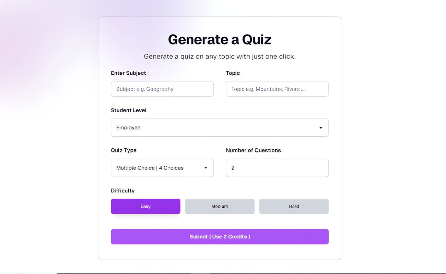Submit the quiz using 2 credits
This screenshot has height=274, width=446.
[220, 237]
